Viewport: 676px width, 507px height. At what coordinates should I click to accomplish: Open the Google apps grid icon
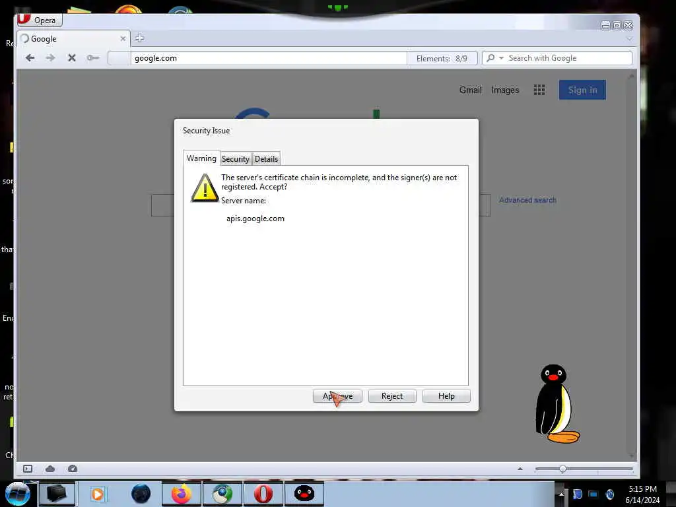click(539, 90)
